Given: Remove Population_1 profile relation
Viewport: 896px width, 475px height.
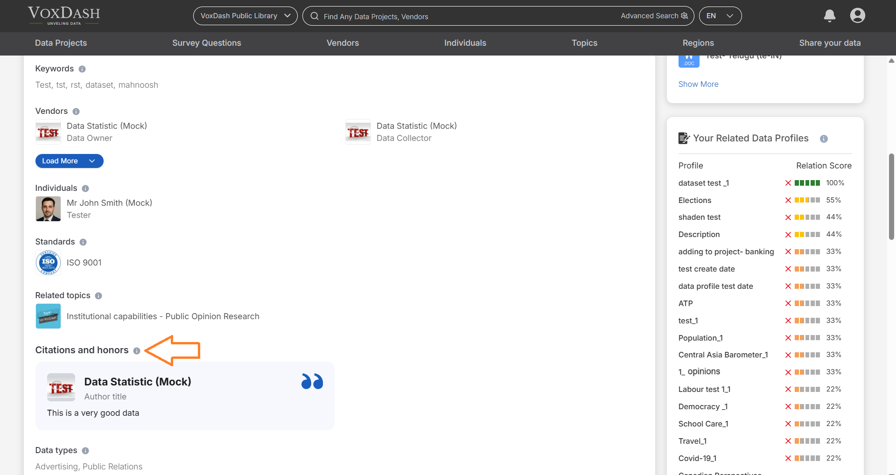Looking at the screenshot, I should coord(788,338).
